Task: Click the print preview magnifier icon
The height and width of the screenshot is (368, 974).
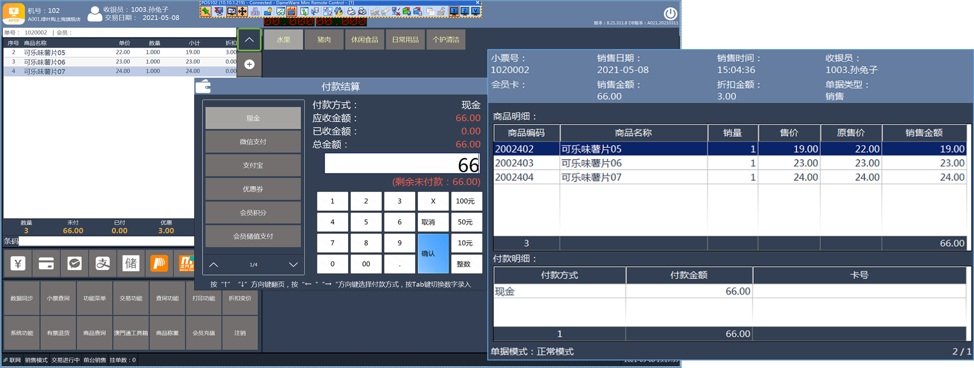Action: coord(362,11)
